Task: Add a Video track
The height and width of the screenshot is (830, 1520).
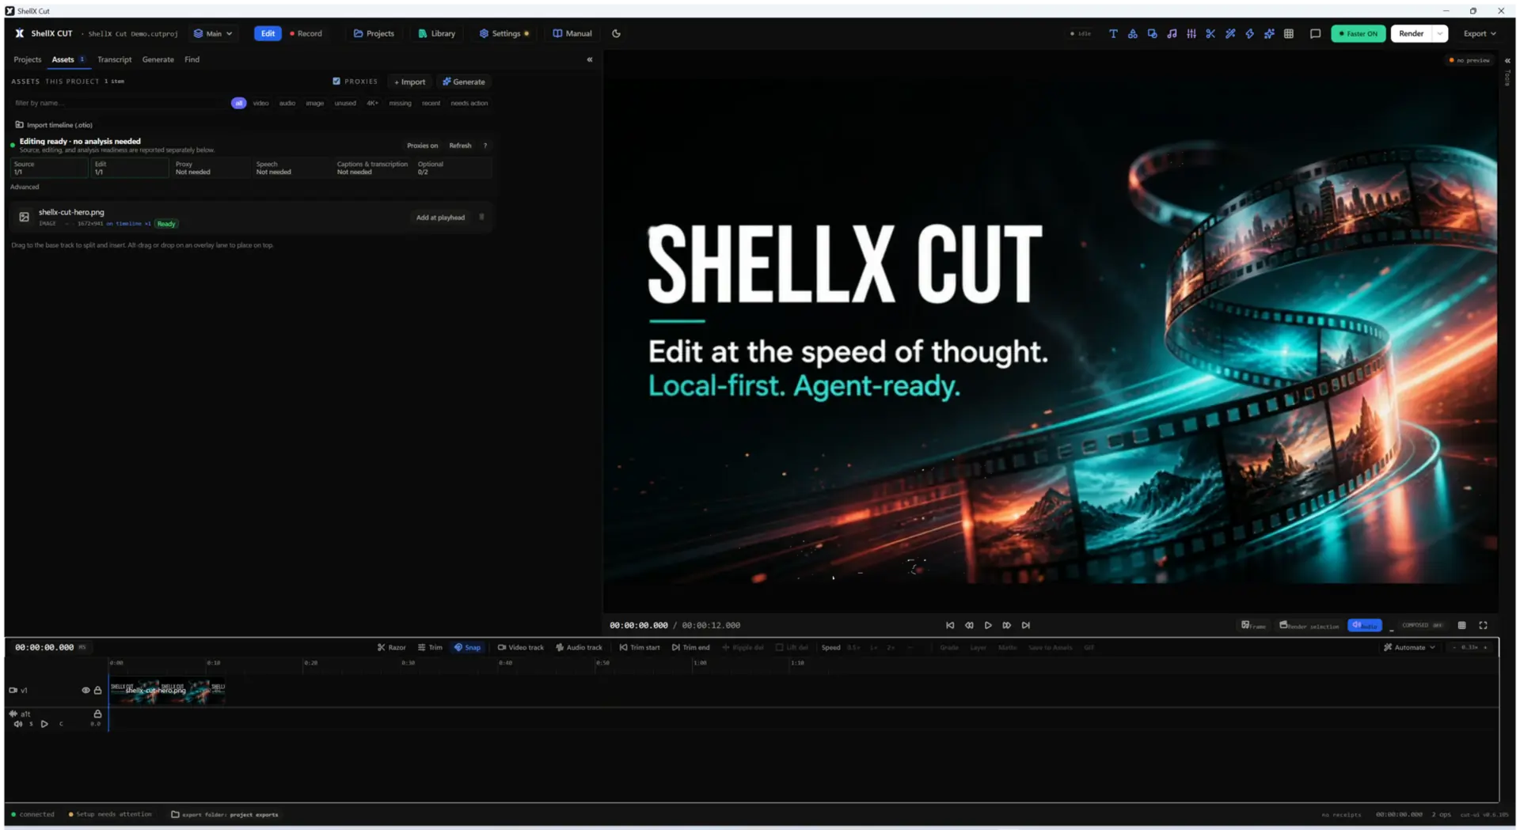Action: [520, 647]
